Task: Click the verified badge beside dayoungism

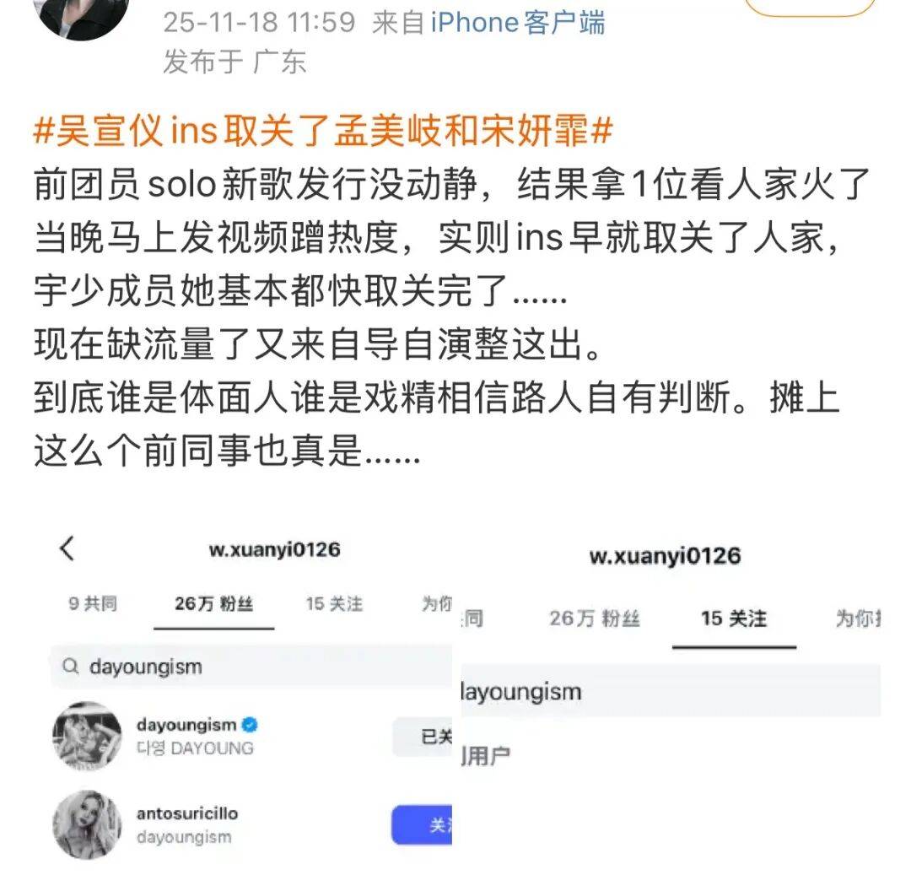Action: pyautogui.click(x=250, y=725)
